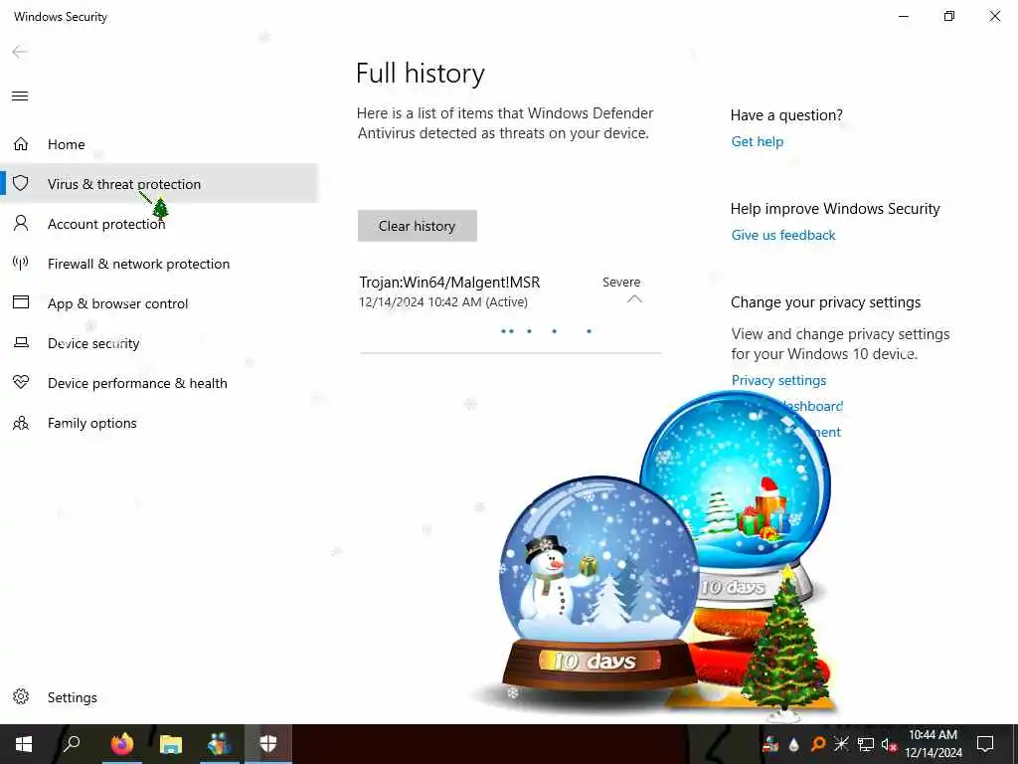The image size is (1018, 764).
Task: Open Privacy settings link
Action: tap(778, 380)
